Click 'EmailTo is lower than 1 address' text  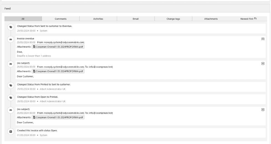[34, 56]
